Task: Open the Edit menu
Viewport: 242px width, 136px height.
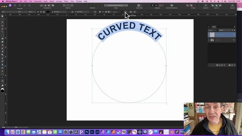Action: coord(25,1)
